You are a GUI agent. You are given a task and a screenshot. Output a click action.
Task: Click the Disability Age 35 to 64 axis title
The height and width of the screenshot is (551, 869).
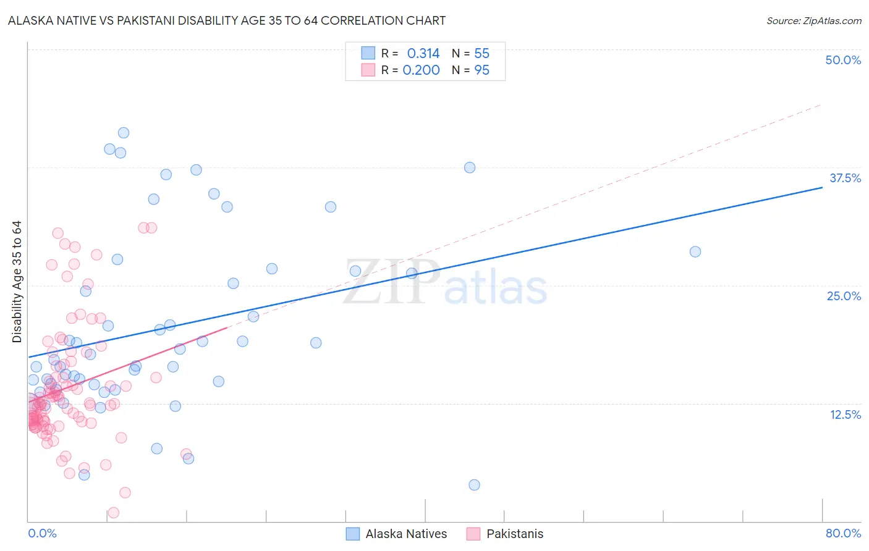point(17,282)
